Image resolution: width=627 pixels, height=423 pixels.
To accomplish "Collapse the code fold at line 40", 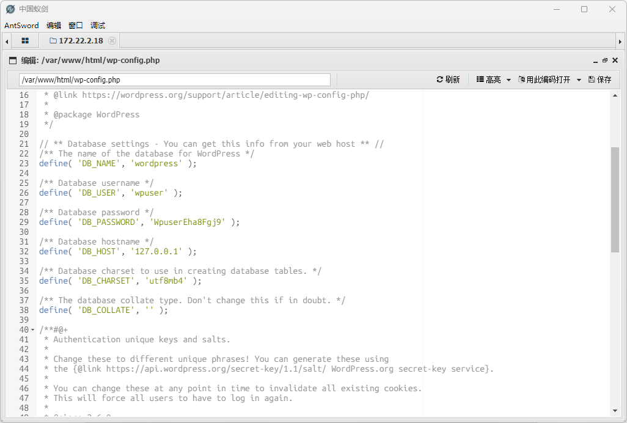I will [x=33, y=330].
